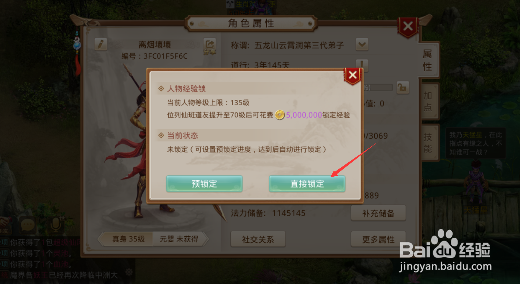Click the 补充储备 button
Image resolution: width=520 pixels, height=284 pixels.
click(378, 213)
